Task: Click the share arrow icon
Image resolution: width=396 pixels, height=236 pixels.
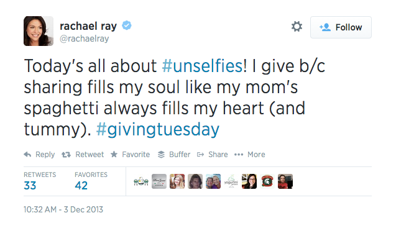Action: [200, 155]
